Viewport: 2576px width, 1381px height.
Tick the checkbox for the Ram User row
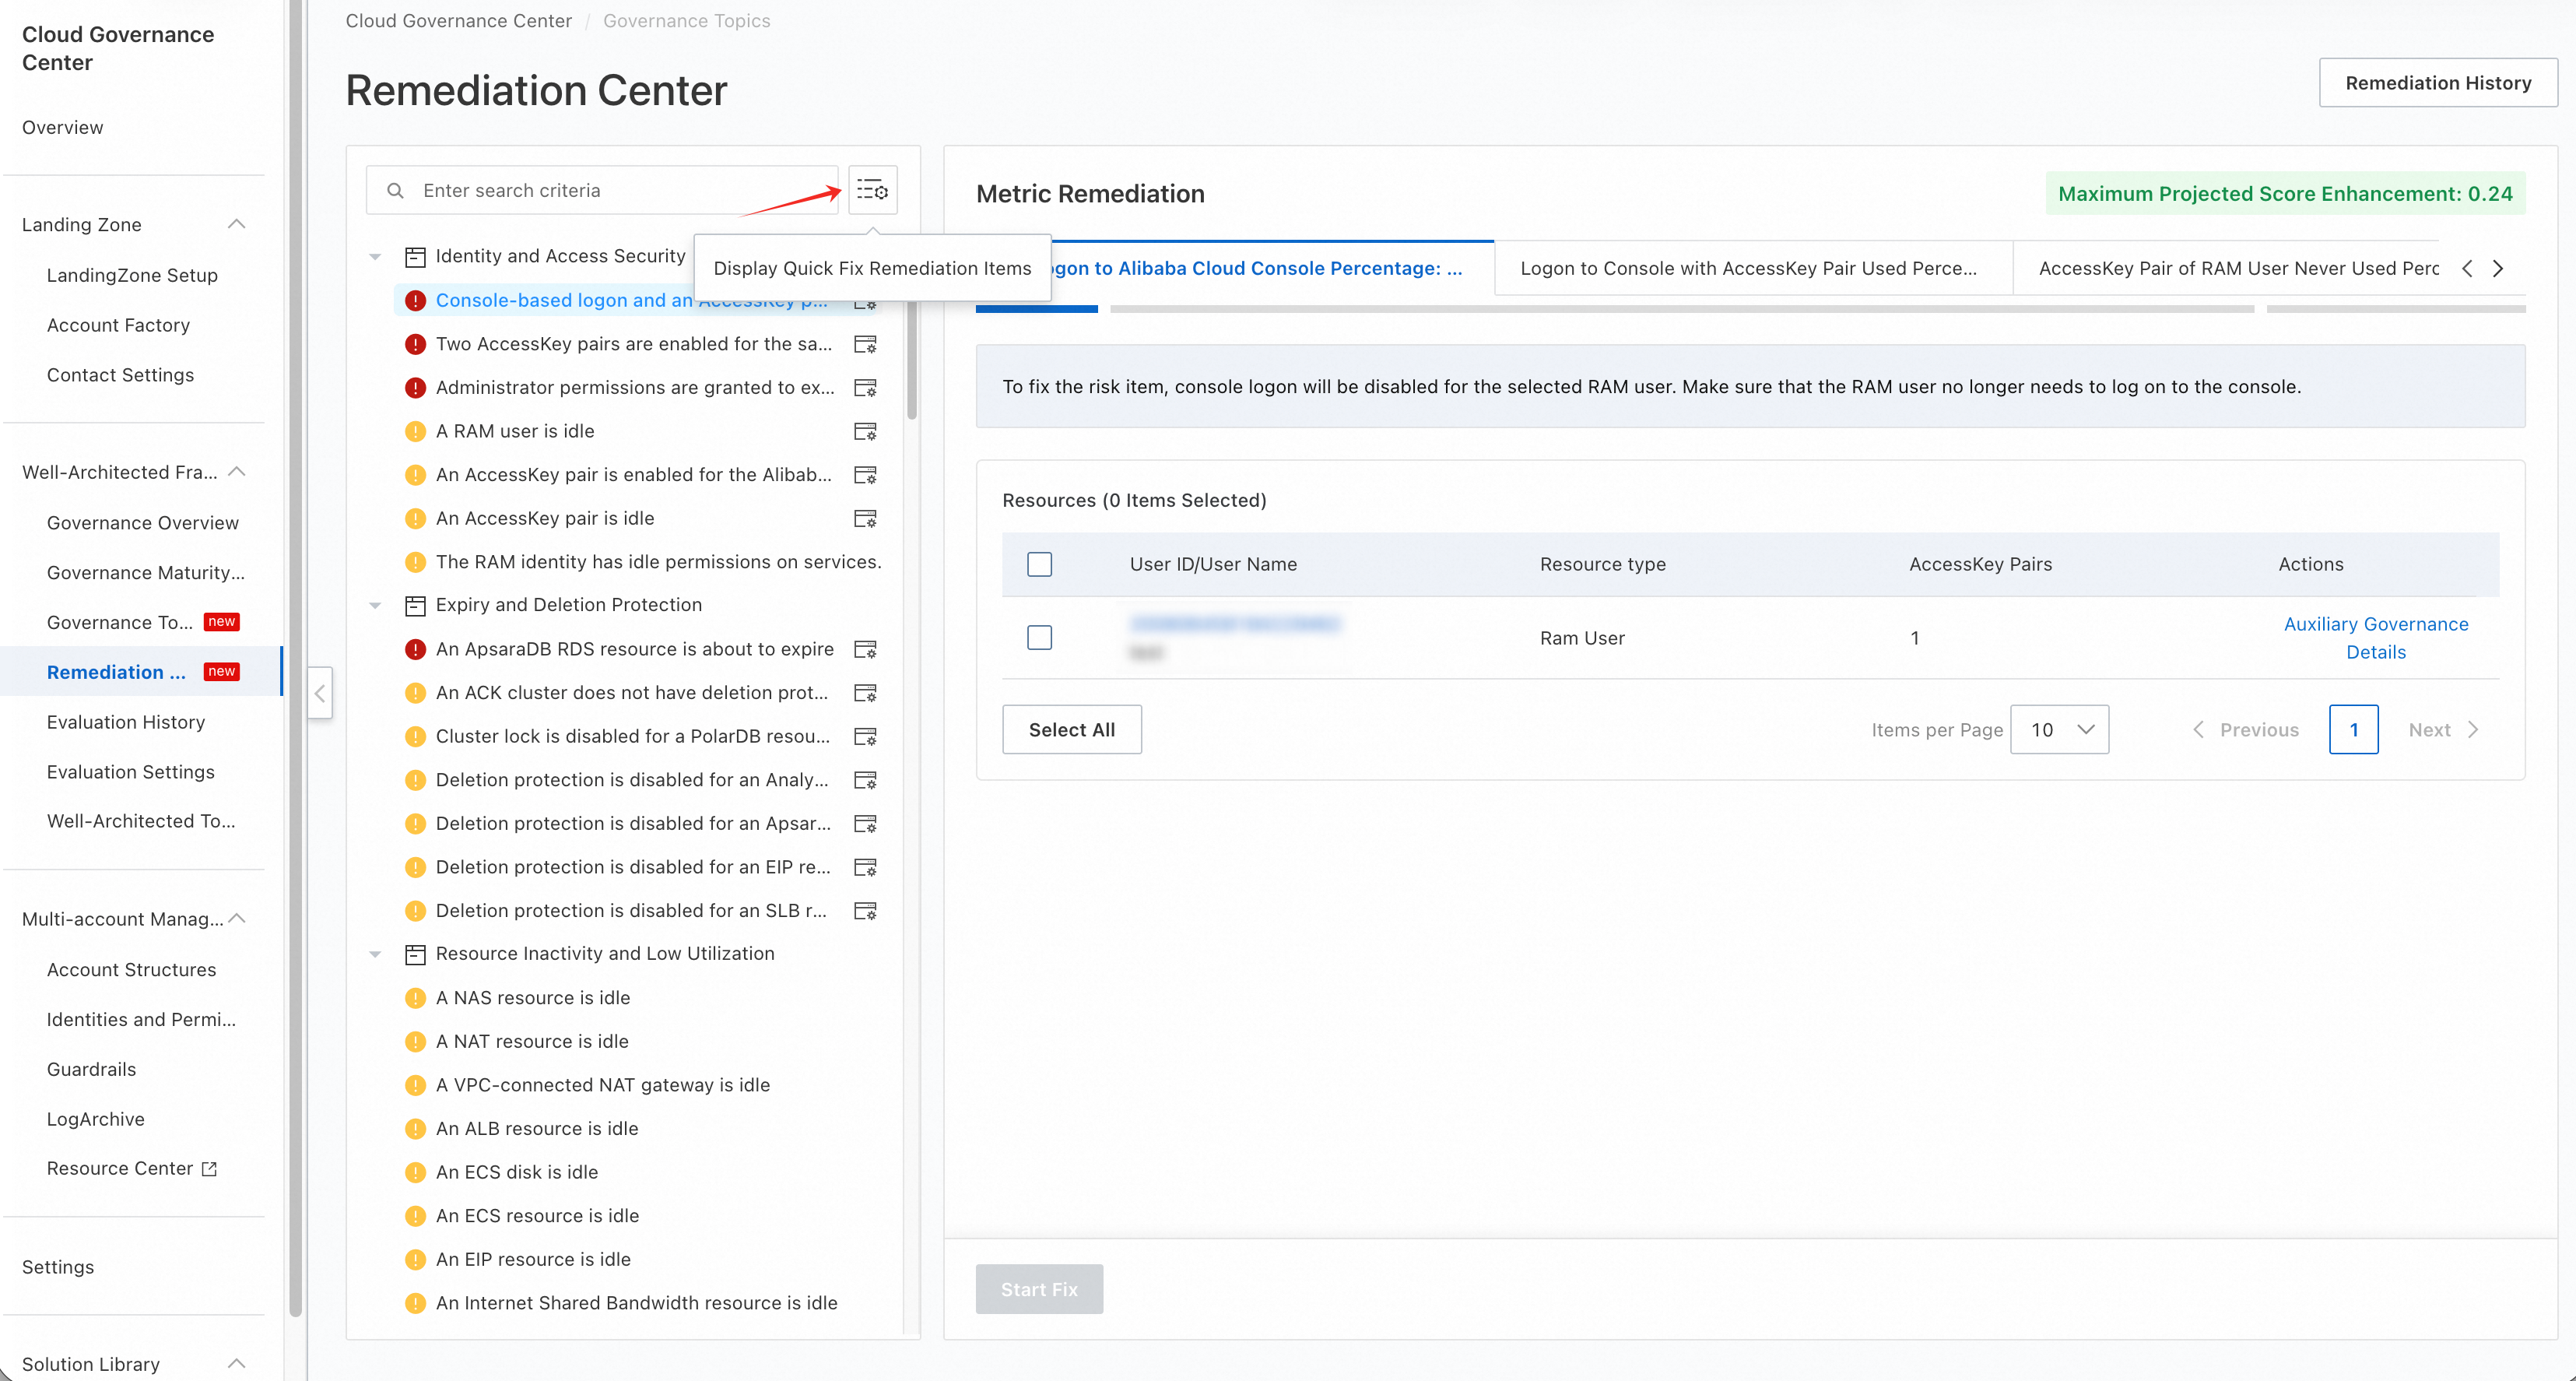[1039, 637]
